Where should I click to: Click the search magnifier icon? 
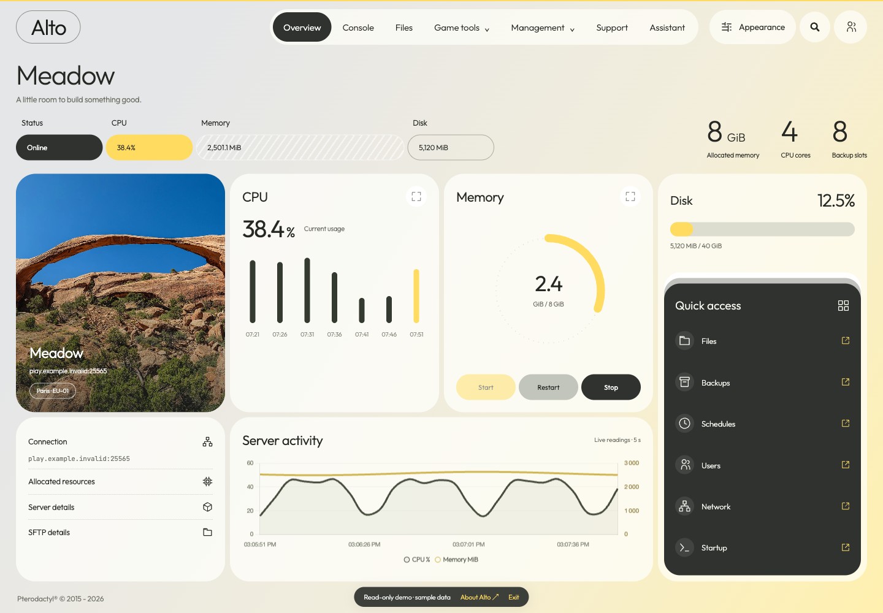tap(815, 27)
